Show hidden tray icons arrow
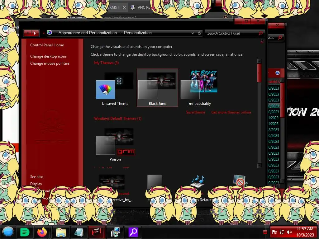This screenshot has width=319, height=239. pos(265,232)
